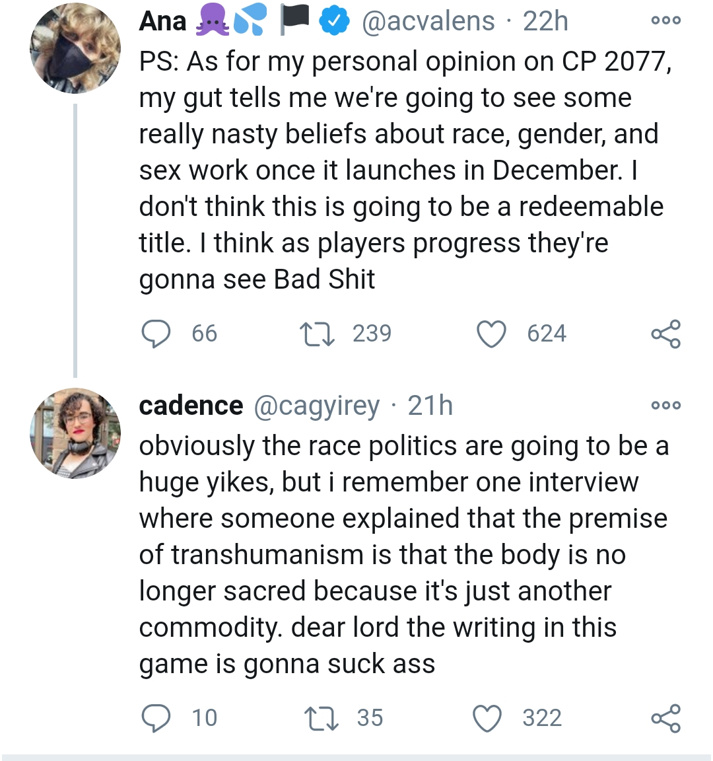Image resolution: width=713 pixels, height=761 pixels.
Task: Click the 21h timestamp on cadence's tweet
Action: (x=430, y=406)
